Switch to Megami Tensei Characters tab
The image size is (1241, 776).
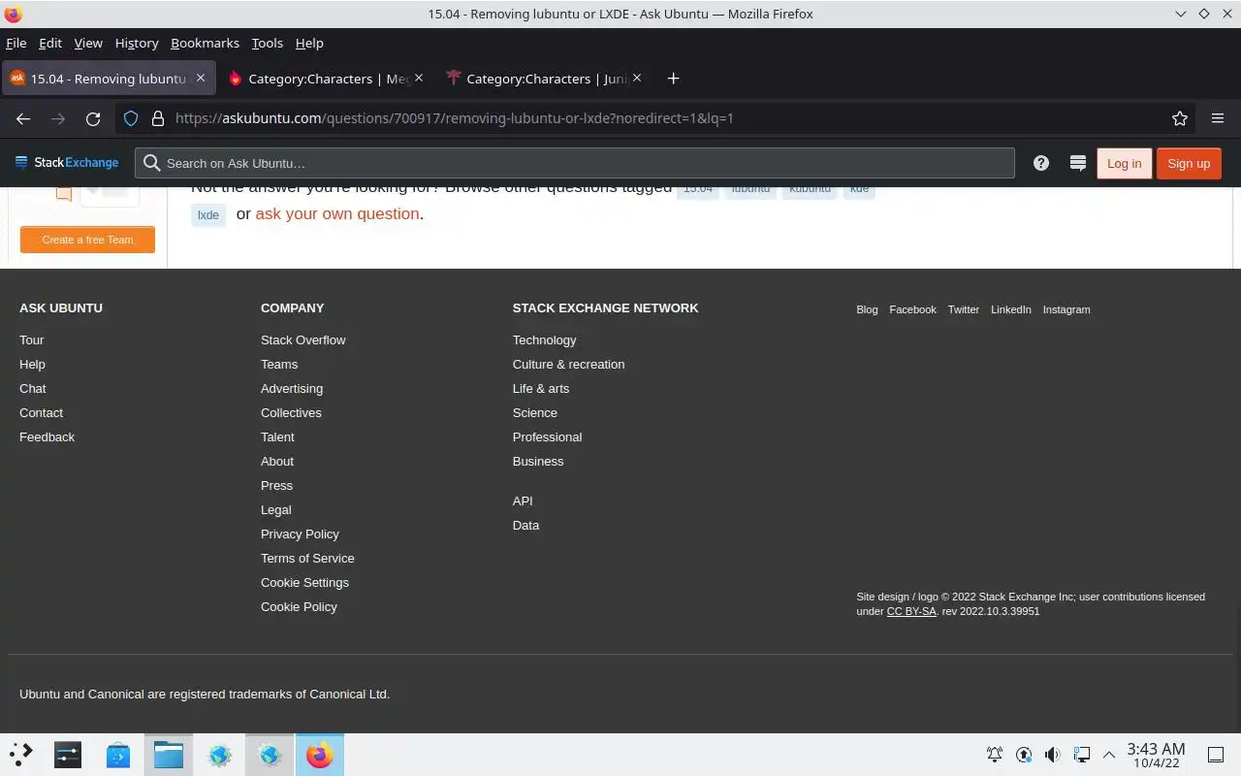pyautogui.click(x=326, y=79)
